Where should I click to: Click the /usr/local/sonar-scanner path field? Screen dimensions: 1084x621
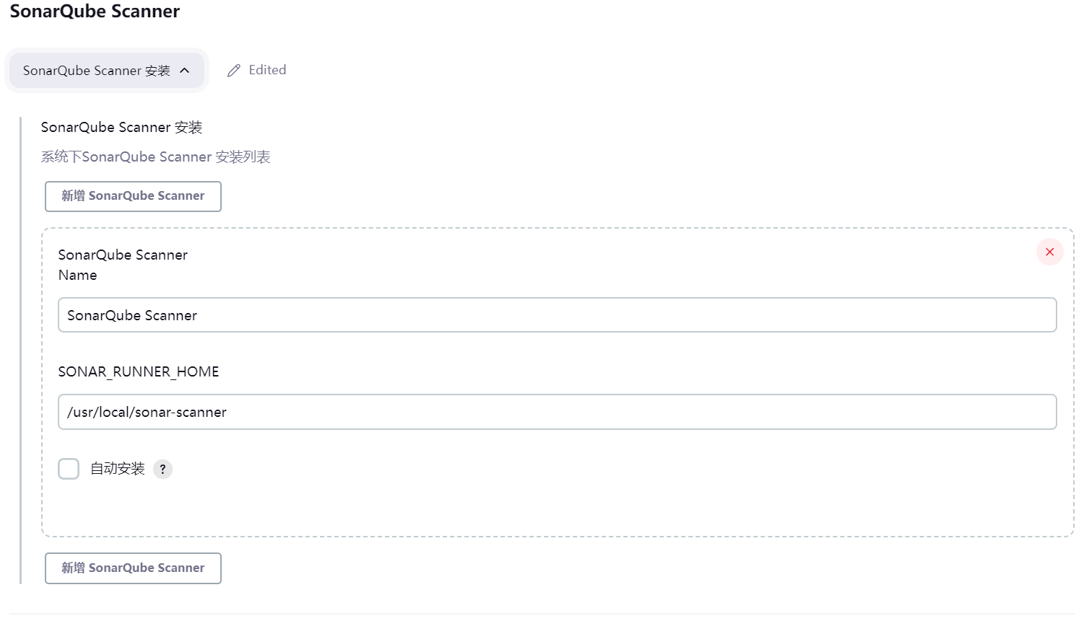point(557,412)
